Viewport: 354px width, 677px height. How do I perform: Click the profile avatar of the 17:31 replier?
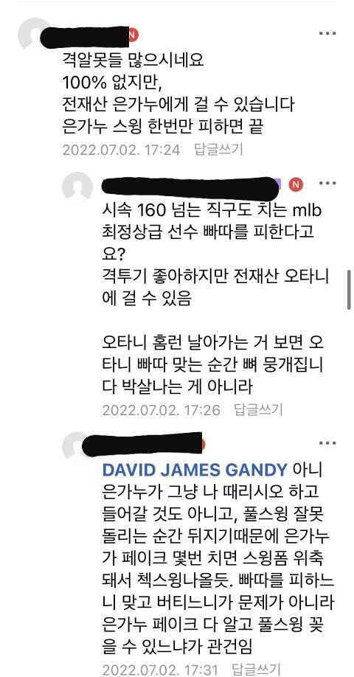74,445
